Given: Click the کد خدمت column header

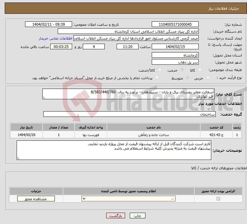Looking at the screenshot, I should click(217, 127).
